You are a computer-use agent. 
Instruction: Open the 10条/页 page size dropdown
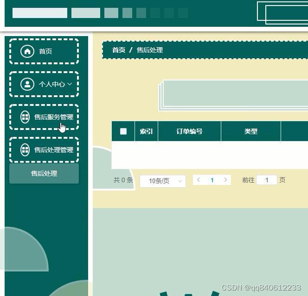click(163, 181)
